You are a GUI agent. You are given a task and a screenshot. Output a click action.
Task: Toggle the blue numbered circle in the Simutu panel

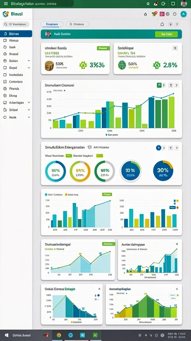tap(159, 148)
